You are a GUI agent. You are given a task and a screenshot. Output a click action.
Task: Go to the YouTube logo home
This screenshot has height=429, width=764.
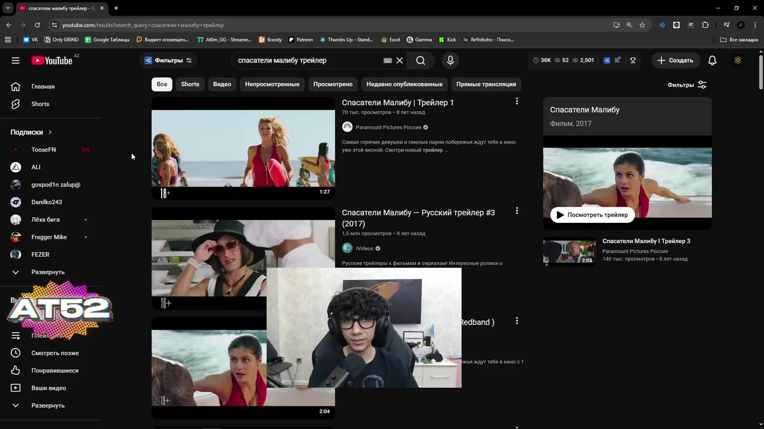coord(52,60)
